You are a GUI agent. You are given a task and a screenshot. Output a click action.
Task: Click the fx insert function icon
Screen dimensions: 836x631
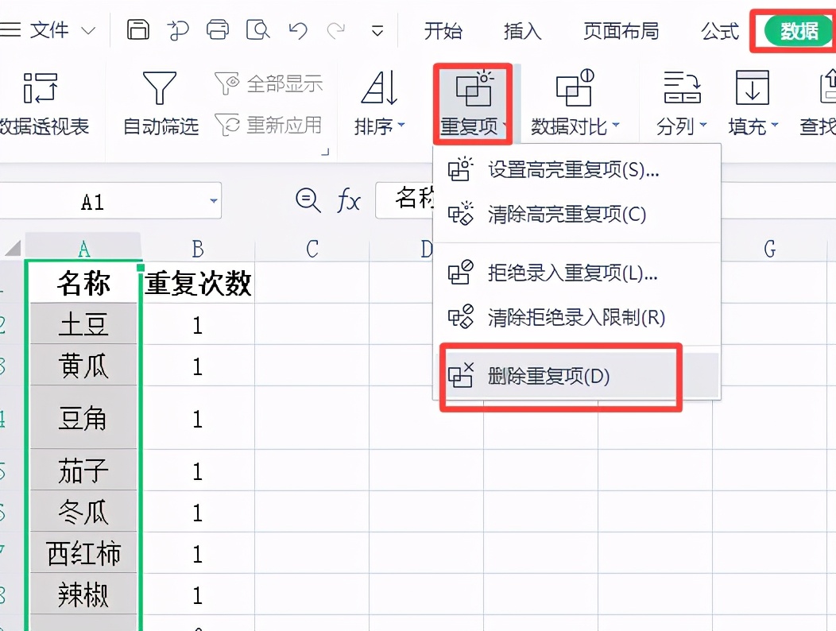click(x=349, y=201)
